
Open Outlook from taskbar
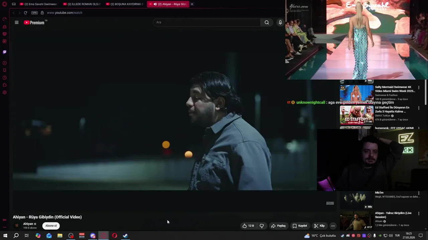(49, 236)
